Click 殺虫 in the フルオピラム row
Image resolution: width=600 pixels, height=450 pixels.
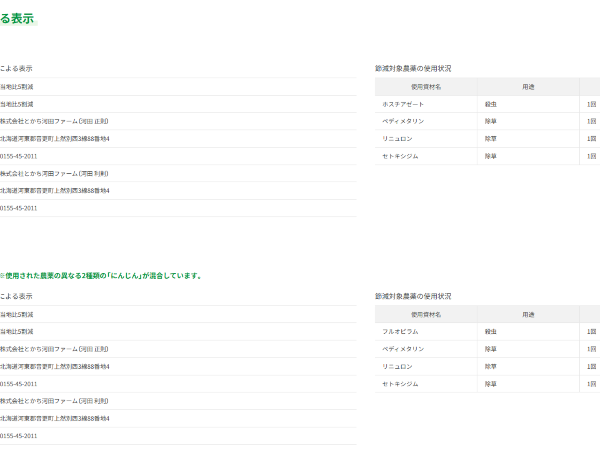point(490,332)
